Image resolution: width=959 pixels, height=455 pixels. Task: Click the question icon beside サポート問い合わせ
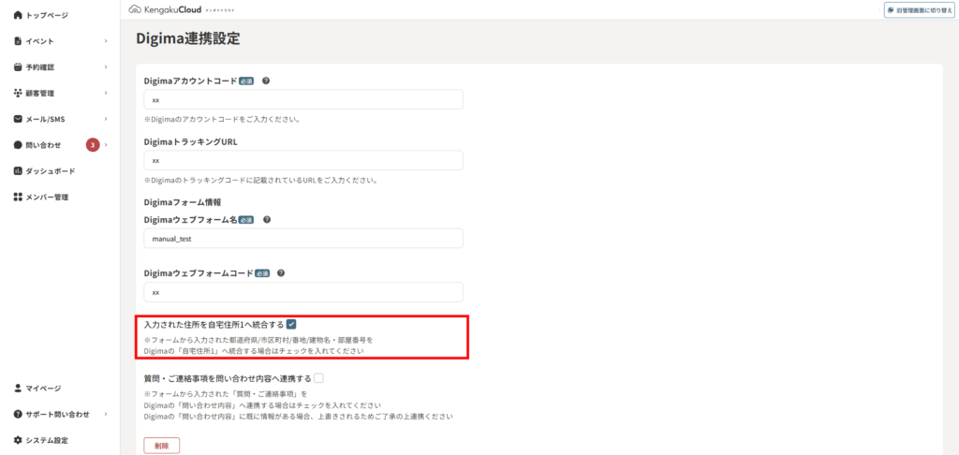[18, 414]
